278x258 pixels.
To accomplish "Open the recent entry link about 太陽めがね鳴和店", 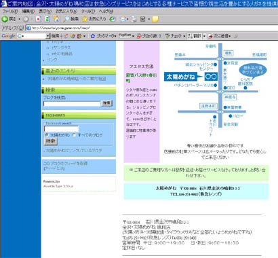I will pyautogui.click(x=77, y=79).
